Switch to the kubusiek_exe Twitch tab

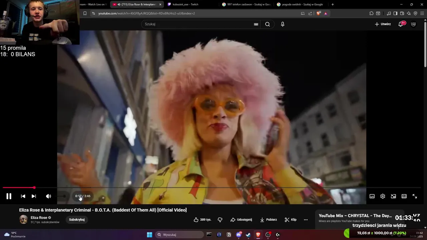coord(185,4)
